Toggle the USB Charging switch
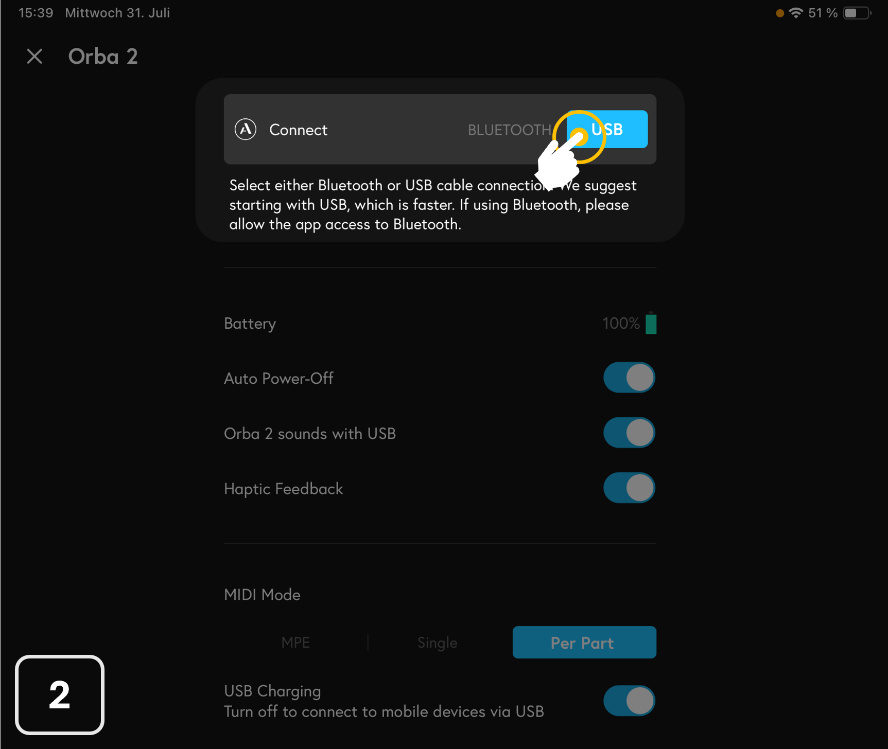 click(x=629, y=701)
